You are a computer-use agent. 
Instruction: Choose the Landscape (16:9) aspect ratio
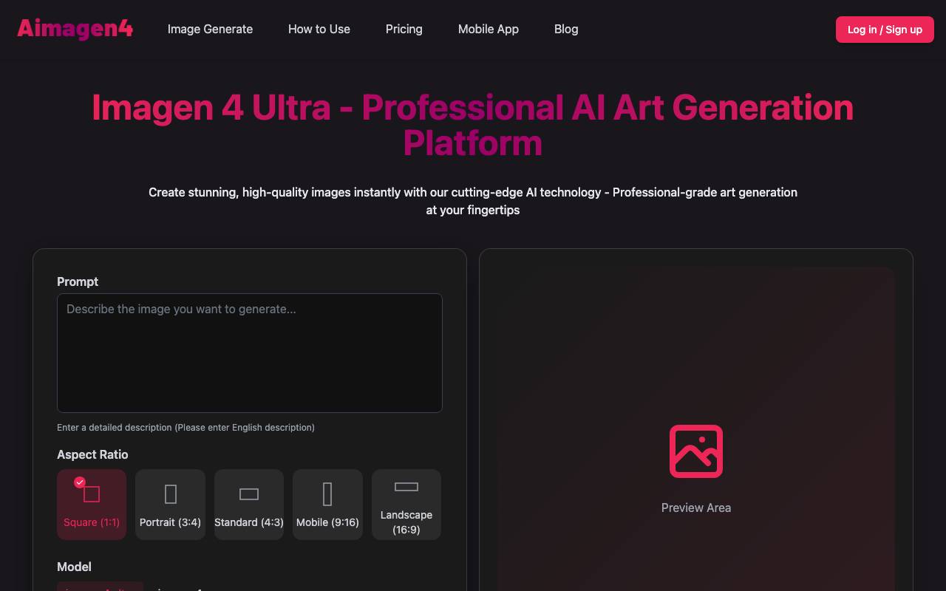pyautogui.click(x=406, y=505)
